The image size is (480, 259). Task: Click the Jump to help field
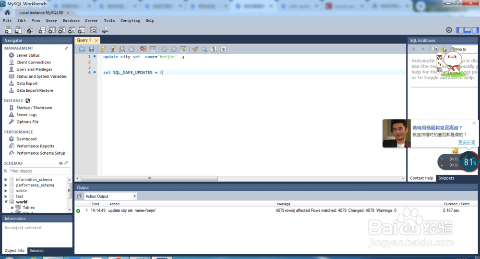click(x=464, y=49)
